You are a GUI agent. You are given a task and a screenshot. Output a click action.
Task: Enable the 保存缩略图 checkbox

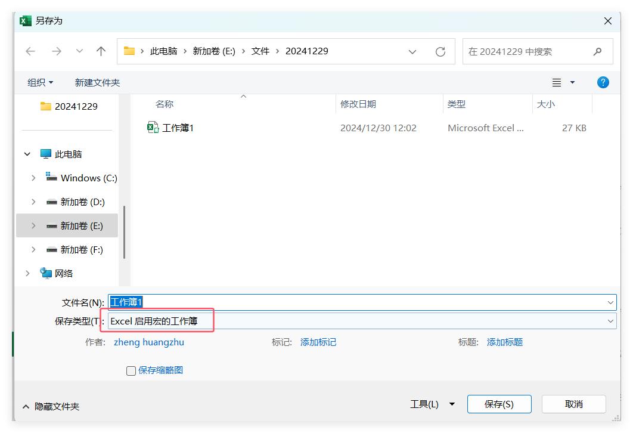pyautogui.click(x=131, y=371)
